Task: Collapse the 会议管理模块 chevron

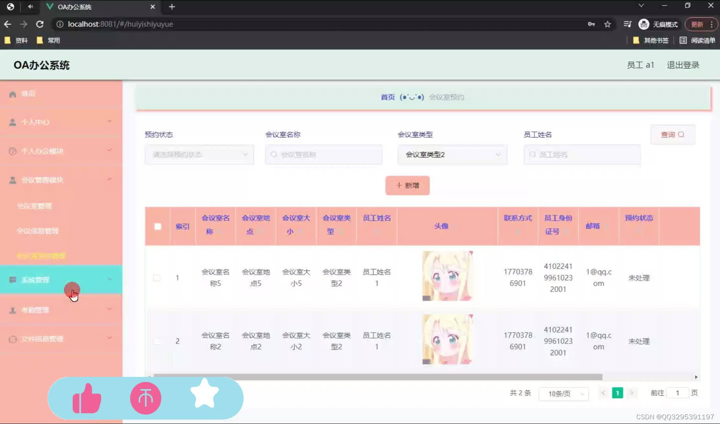Action: [x=110, y=179]
